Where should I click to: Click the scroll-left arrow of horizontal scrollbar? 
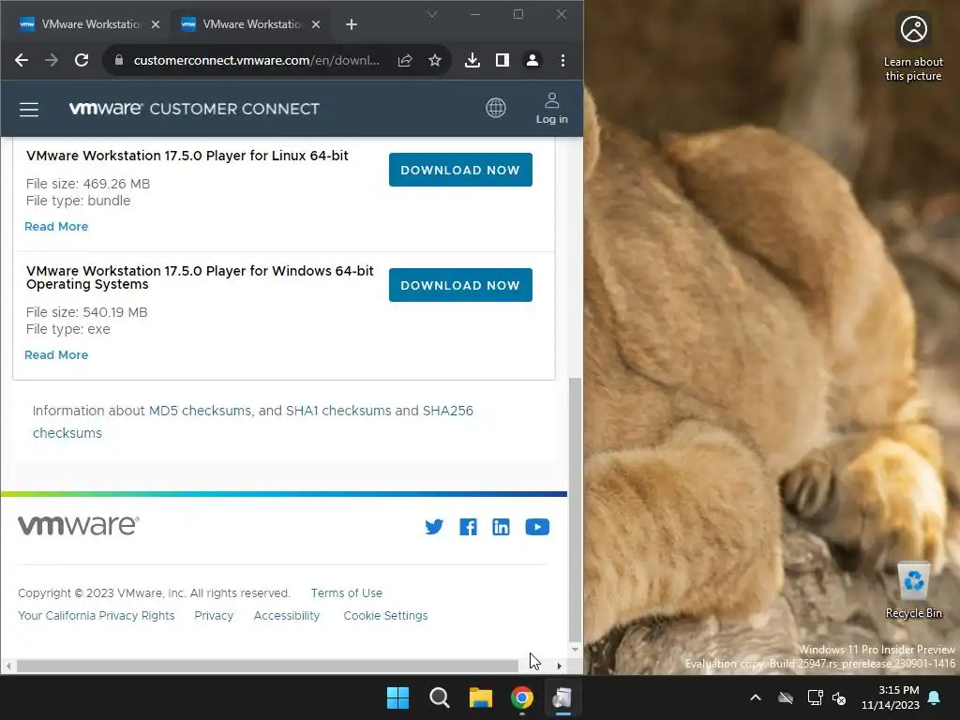8,666
